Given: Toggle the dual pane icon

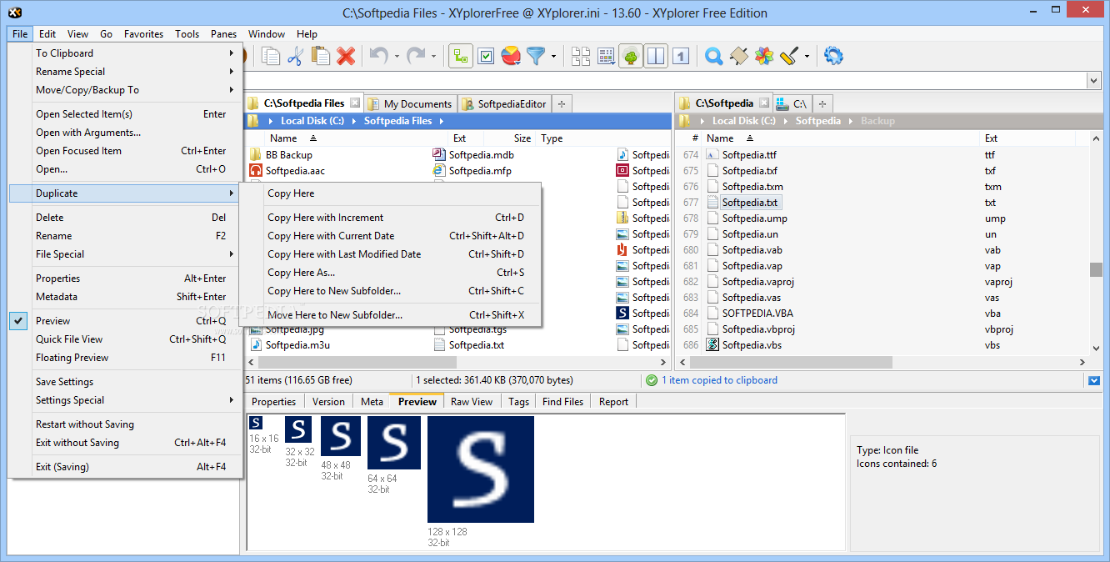Looking at the screenshot, I should 656,56.
